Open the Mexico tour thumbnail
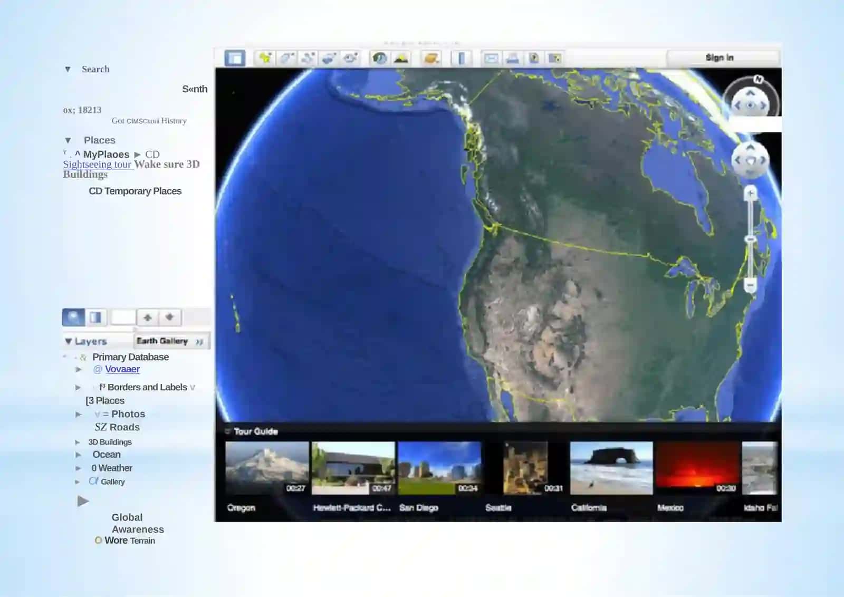844x597 pixels. pos(697,468)
